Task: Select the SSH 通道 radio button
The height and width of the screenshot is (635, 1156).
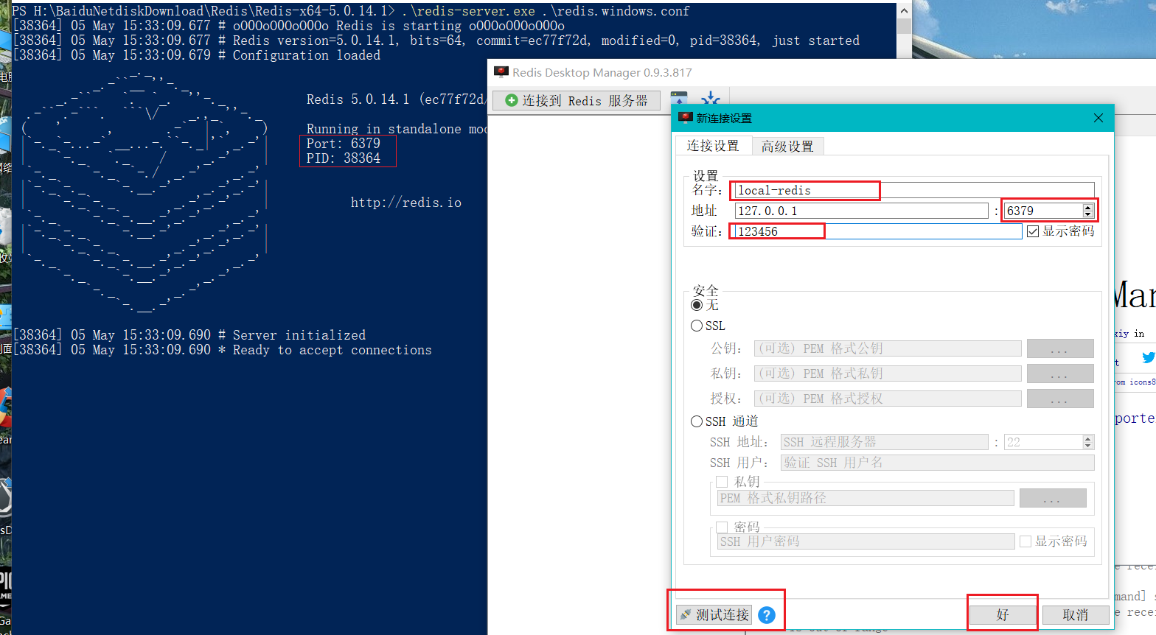Action: (x=697, y=421)
